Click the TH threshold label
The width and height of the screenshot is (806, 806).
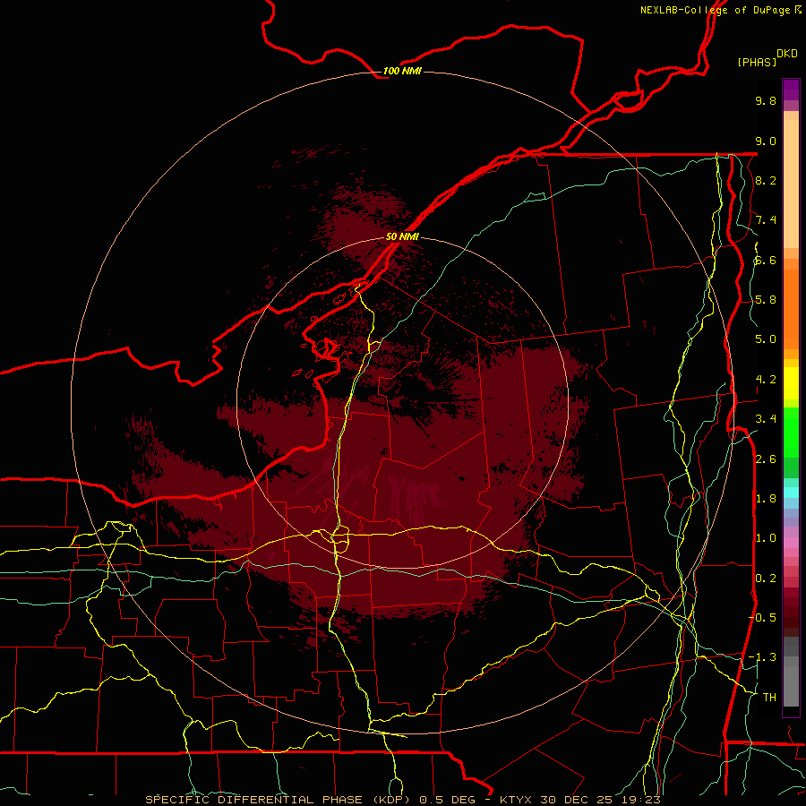(x=769, y=698)
